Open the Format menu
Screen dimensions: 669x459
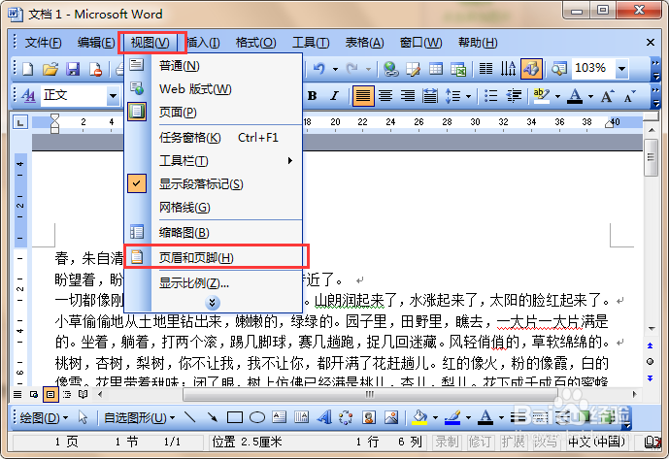tap(255, 43)
